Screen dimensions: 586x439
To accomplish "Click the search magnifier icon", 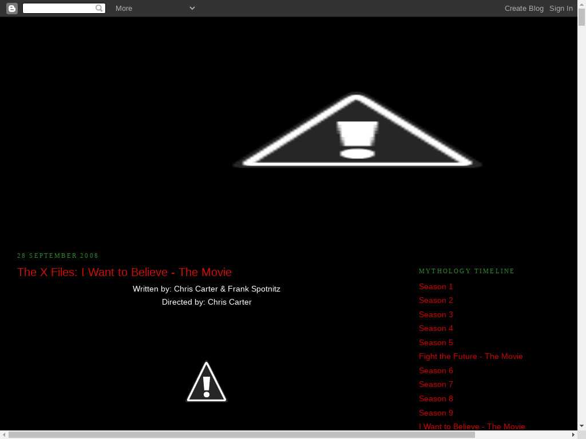I will [98, 8].
